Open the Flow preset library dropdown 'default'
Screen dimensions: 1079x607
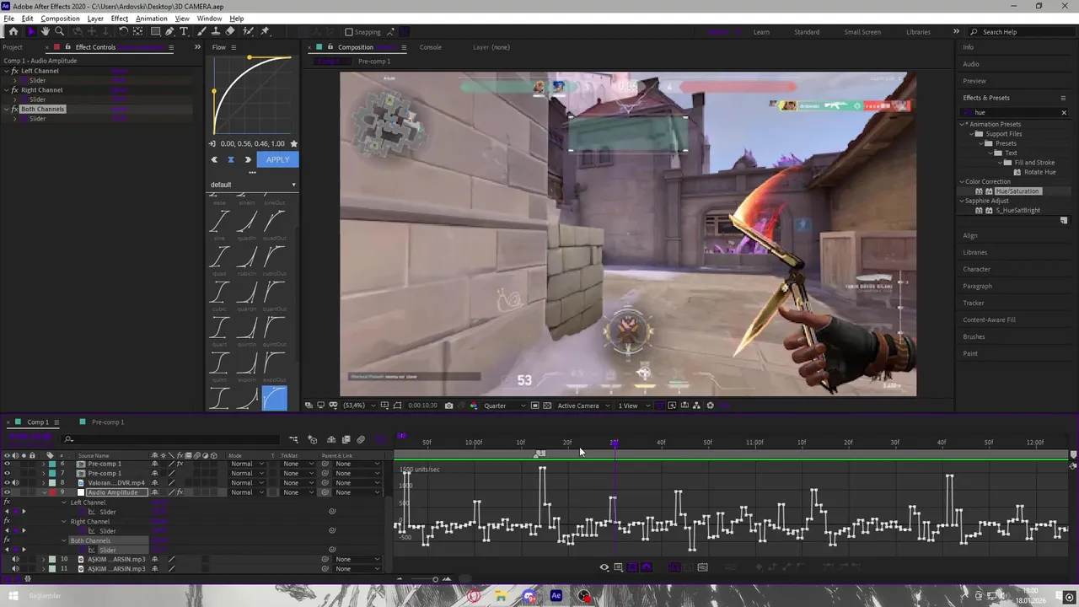tap(253, 185)
